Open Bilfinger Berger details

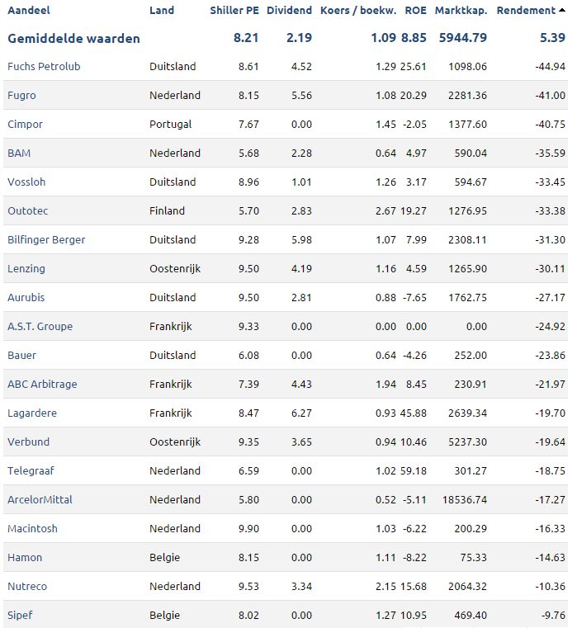point(46,239)
